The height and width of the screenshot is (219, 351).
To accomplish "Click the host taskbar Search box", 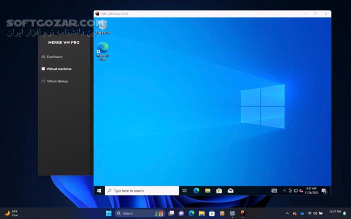I will [x=140, y=213].
